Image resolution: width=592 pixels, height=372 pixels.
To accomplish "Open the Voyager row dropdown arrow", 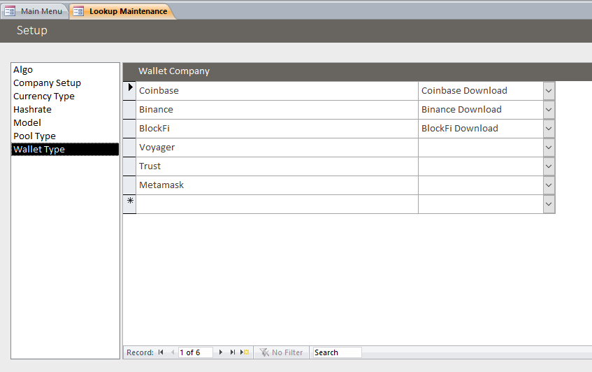I will coord(549,148).
